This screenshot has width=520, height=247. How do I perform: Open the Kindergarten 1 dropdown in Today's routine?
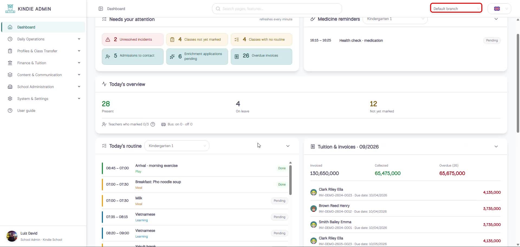click(x=177, y=146)
